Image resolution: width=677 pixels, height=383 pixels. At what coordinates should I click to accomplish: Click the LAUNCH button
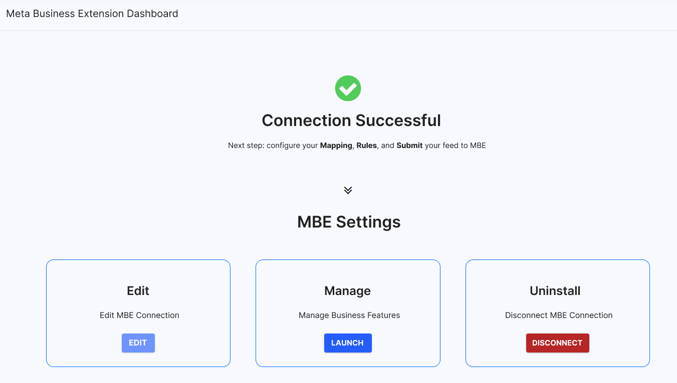(348, 343)
